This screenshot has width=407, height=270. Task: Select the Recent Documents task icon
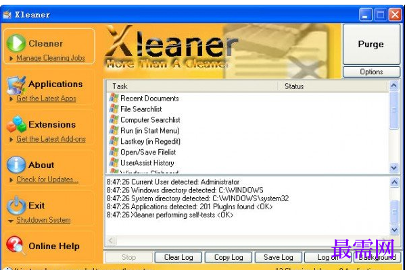114,98
